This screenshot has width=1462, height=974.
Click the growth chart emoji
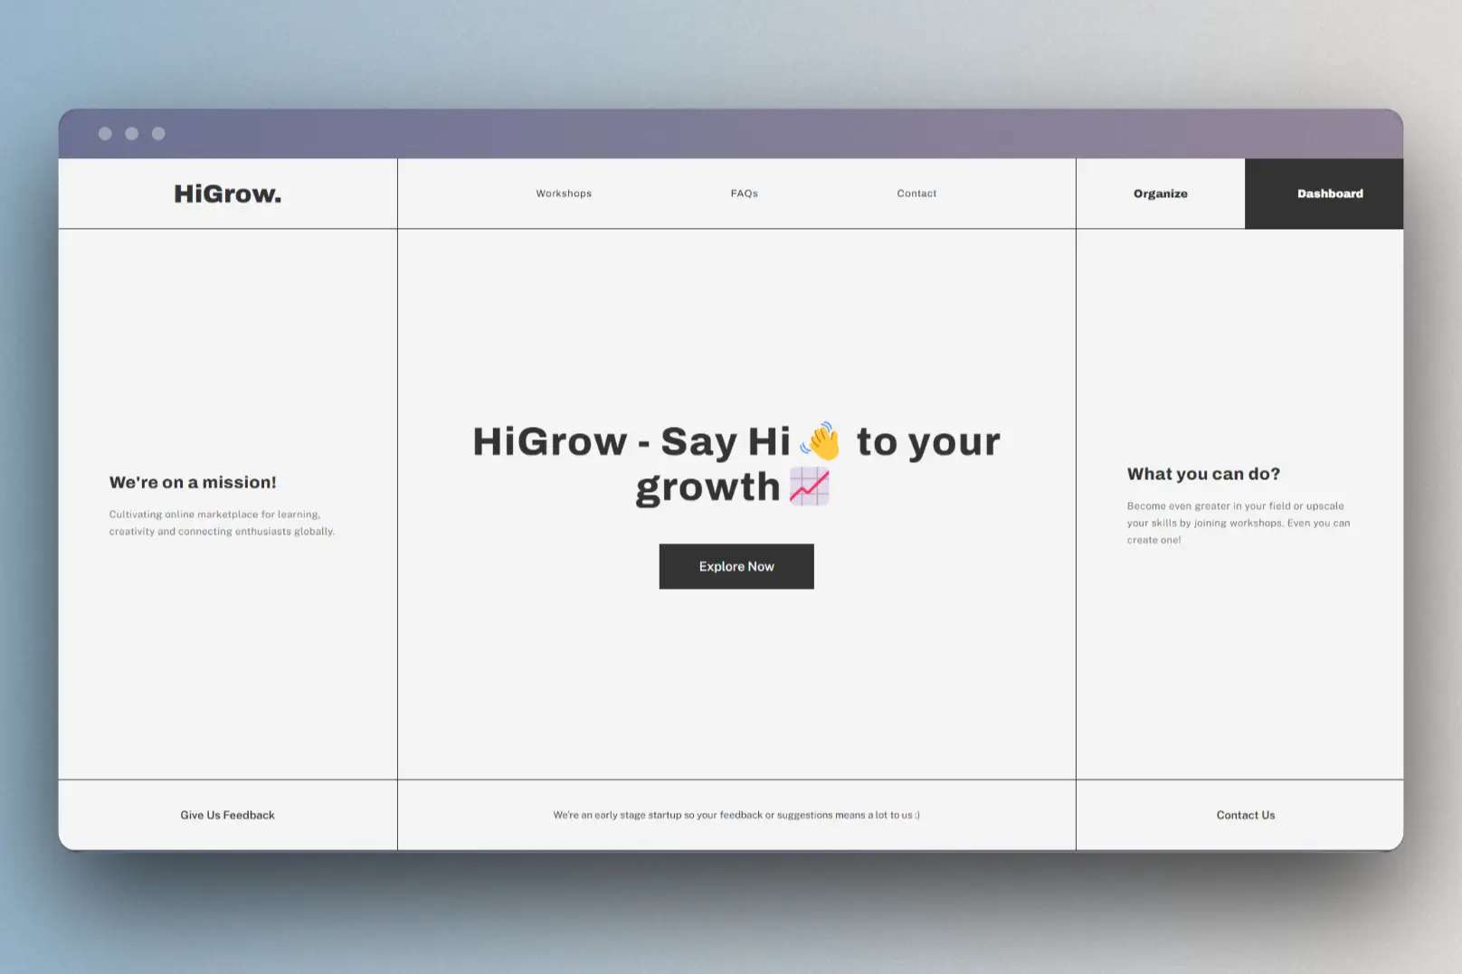point(810,487)
